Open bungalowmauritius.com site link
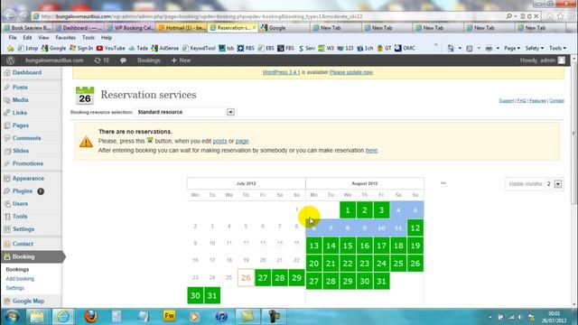578x325 pixels. tap(54, 60)
